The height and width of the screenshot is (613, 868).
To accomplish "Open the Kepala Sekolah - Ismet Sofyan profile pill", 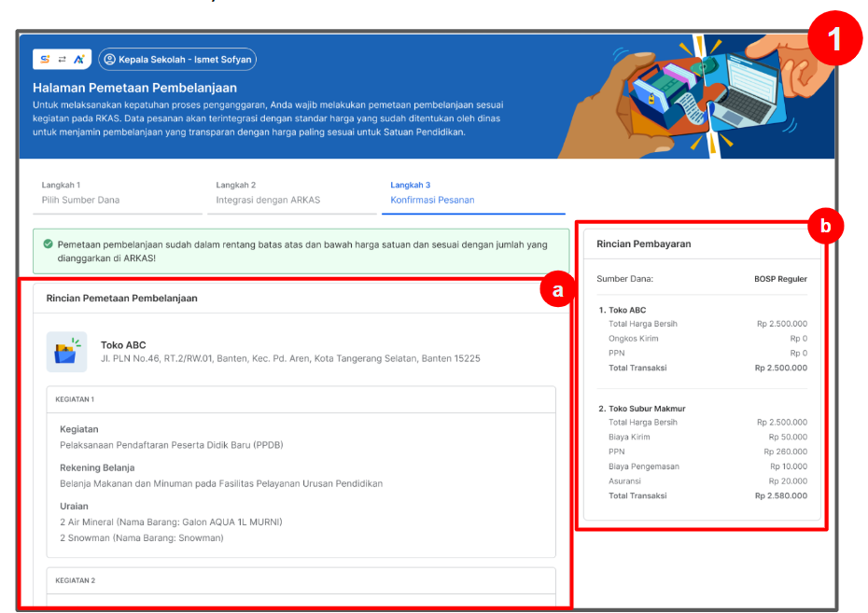I will tap(177, 59).
